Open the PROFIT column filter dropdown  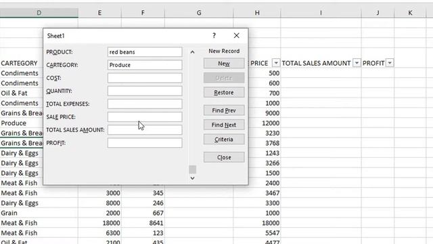tap(390, 63)
